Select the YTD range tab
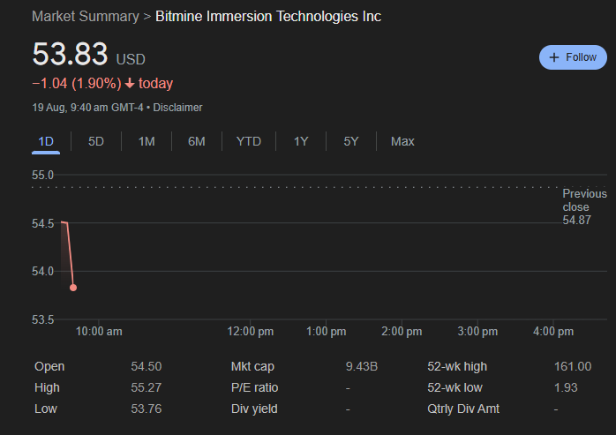This screenshot has width=616, height=435. pyautogui.click(x=248, y=141)
